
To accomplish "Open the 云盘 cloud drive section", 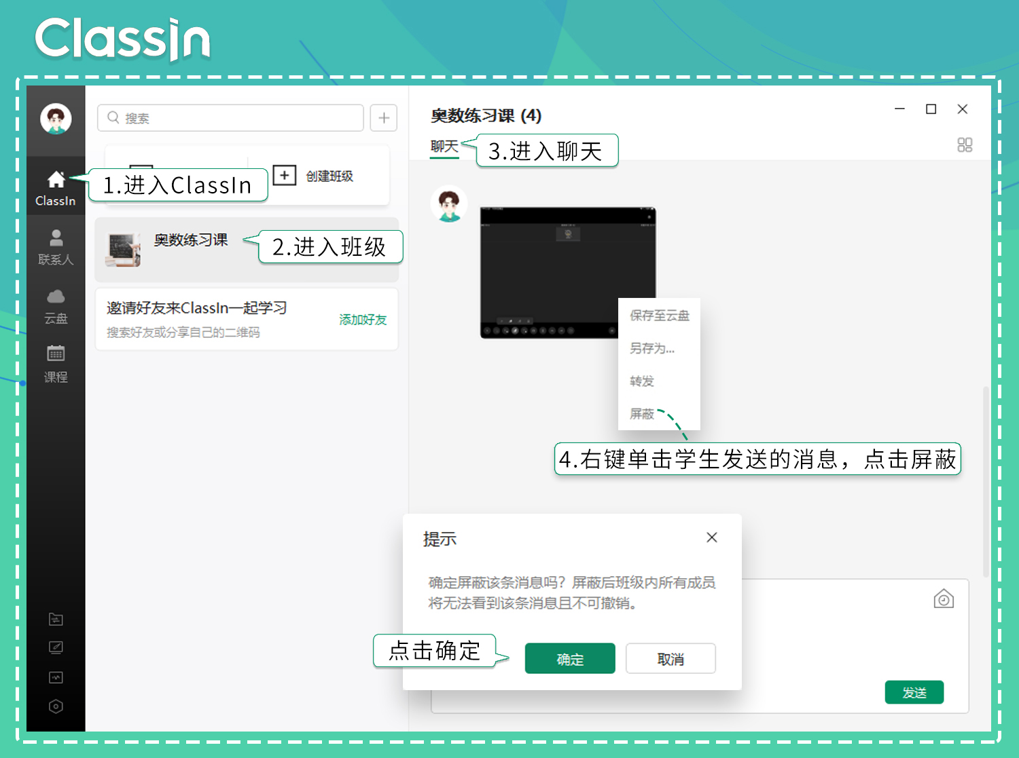I will coord(56,306).
